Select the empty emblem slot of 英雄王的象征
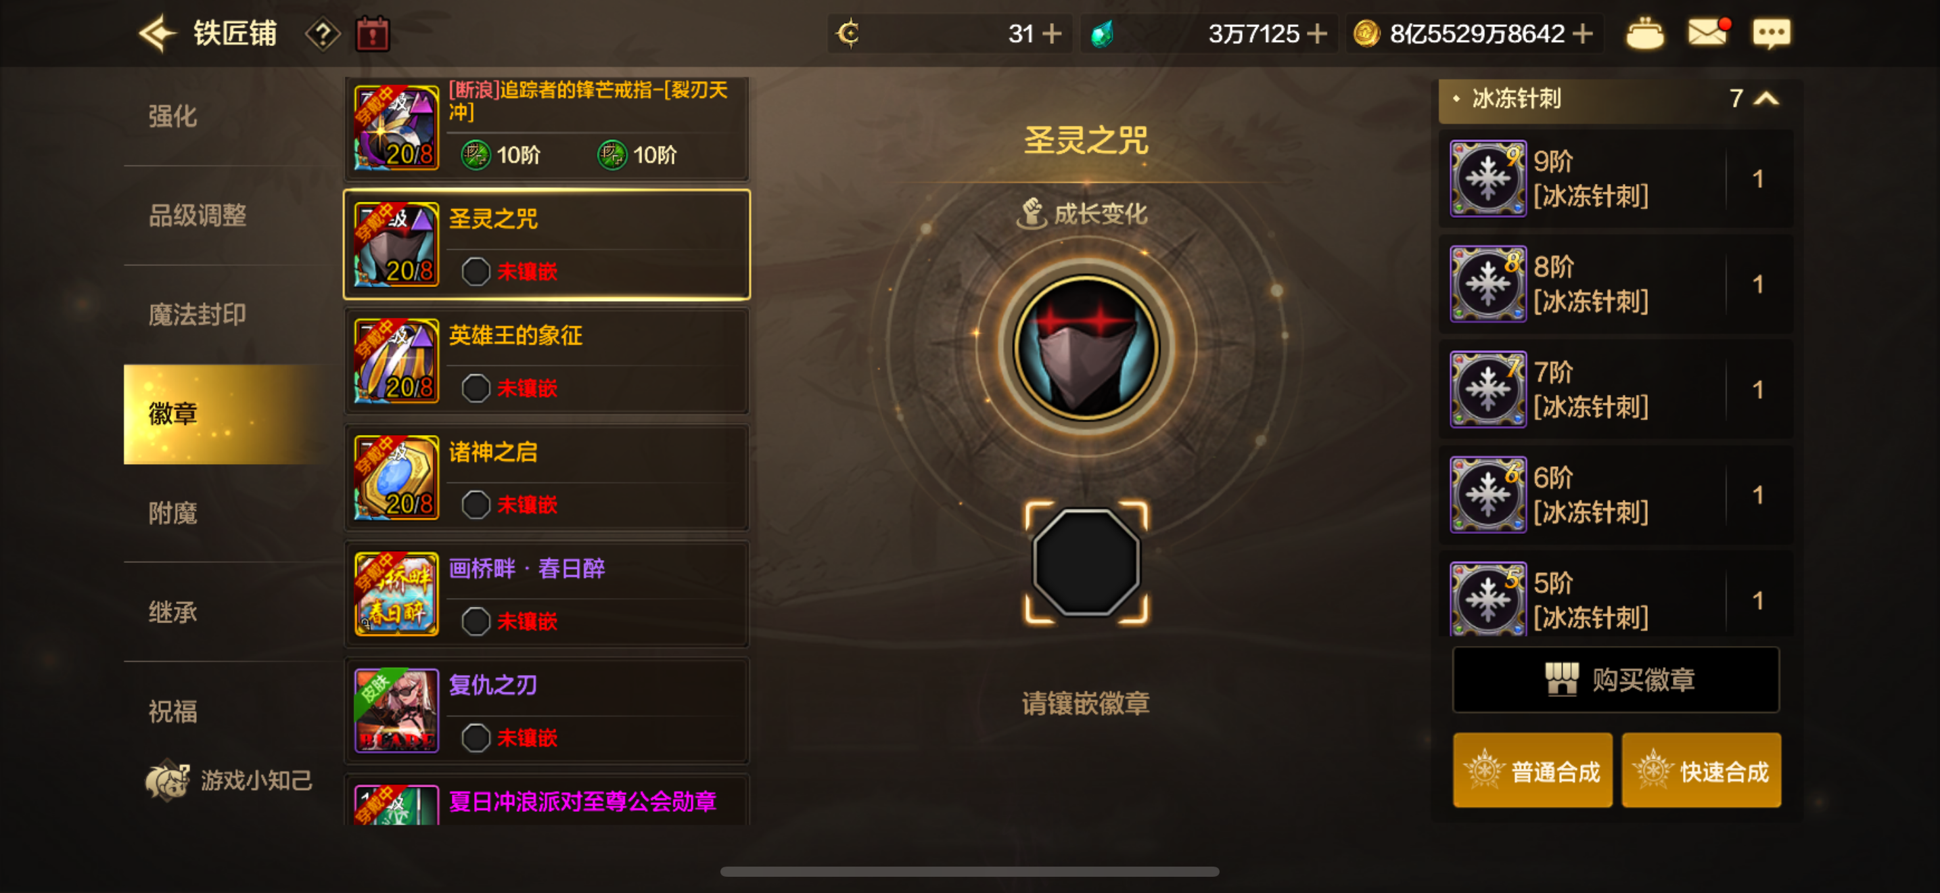This screenshot has width=1940, height=893. tap(476, 388)
